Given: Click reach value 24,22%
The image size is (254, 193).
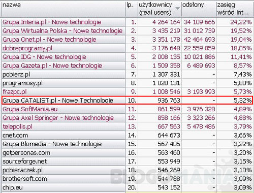Looking at the screenshot, I should [241, 22].
